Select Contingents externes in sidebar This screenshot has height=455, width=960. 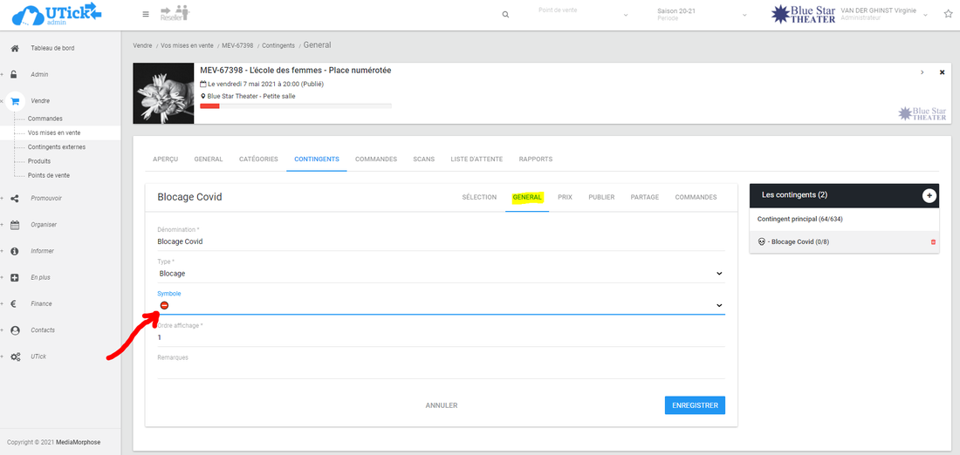point(57,147)
